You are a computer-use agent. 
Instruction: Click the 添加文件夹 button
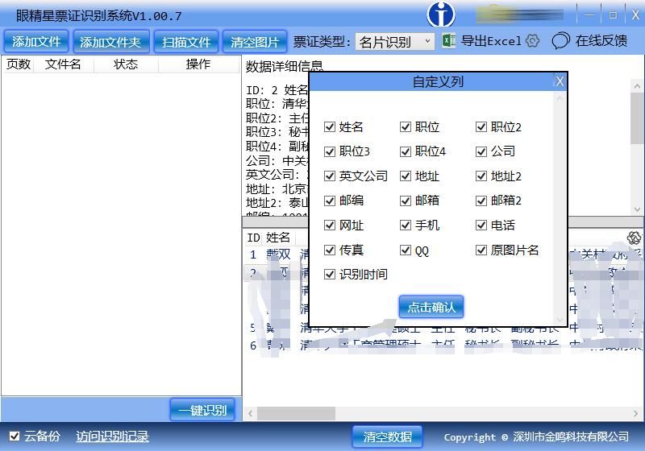tap(110, 42)
